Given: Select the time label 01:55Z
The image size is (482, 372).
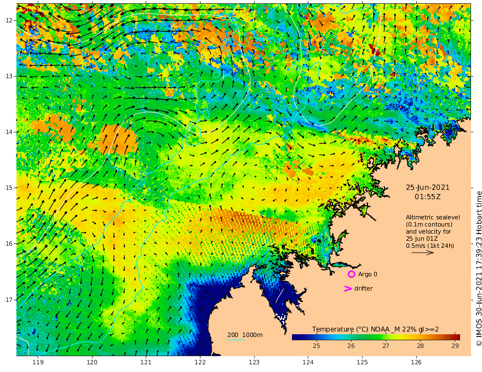Looking at the screenshot, I should 428,197.
